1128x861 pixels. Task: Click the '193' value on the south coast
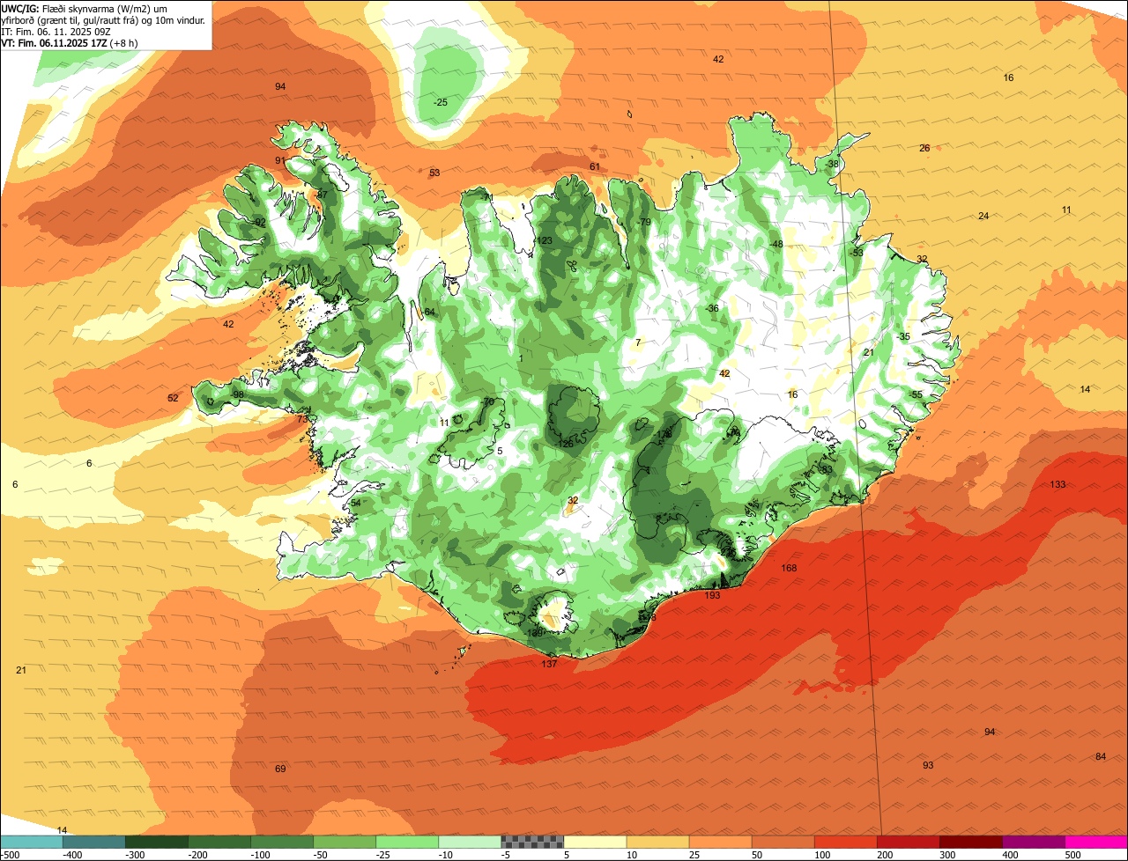[x=712, y=596]
